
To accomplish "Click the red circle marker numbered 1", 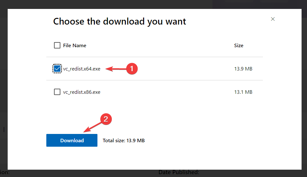I will tap(132, 69).
